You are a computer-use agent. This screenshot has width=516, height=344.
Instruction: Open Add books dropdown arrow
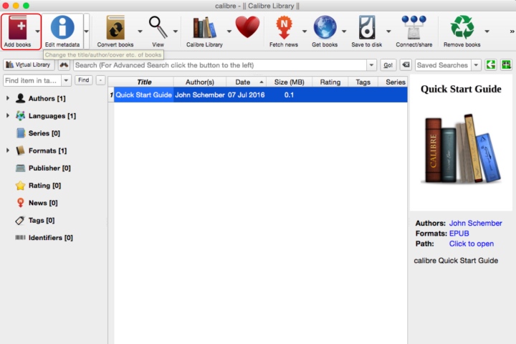37,32
